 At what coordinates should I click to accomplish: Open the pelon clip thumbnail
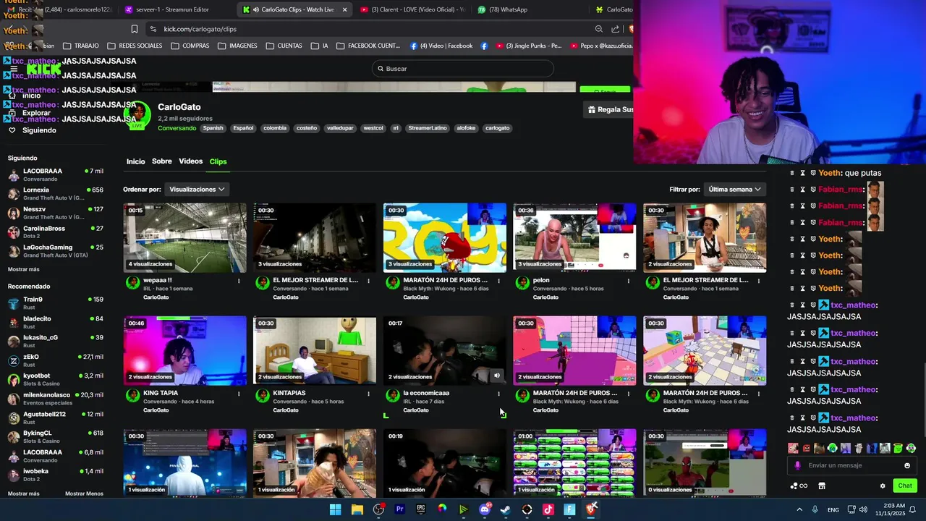pyautogui.click(x=574, y=238)
